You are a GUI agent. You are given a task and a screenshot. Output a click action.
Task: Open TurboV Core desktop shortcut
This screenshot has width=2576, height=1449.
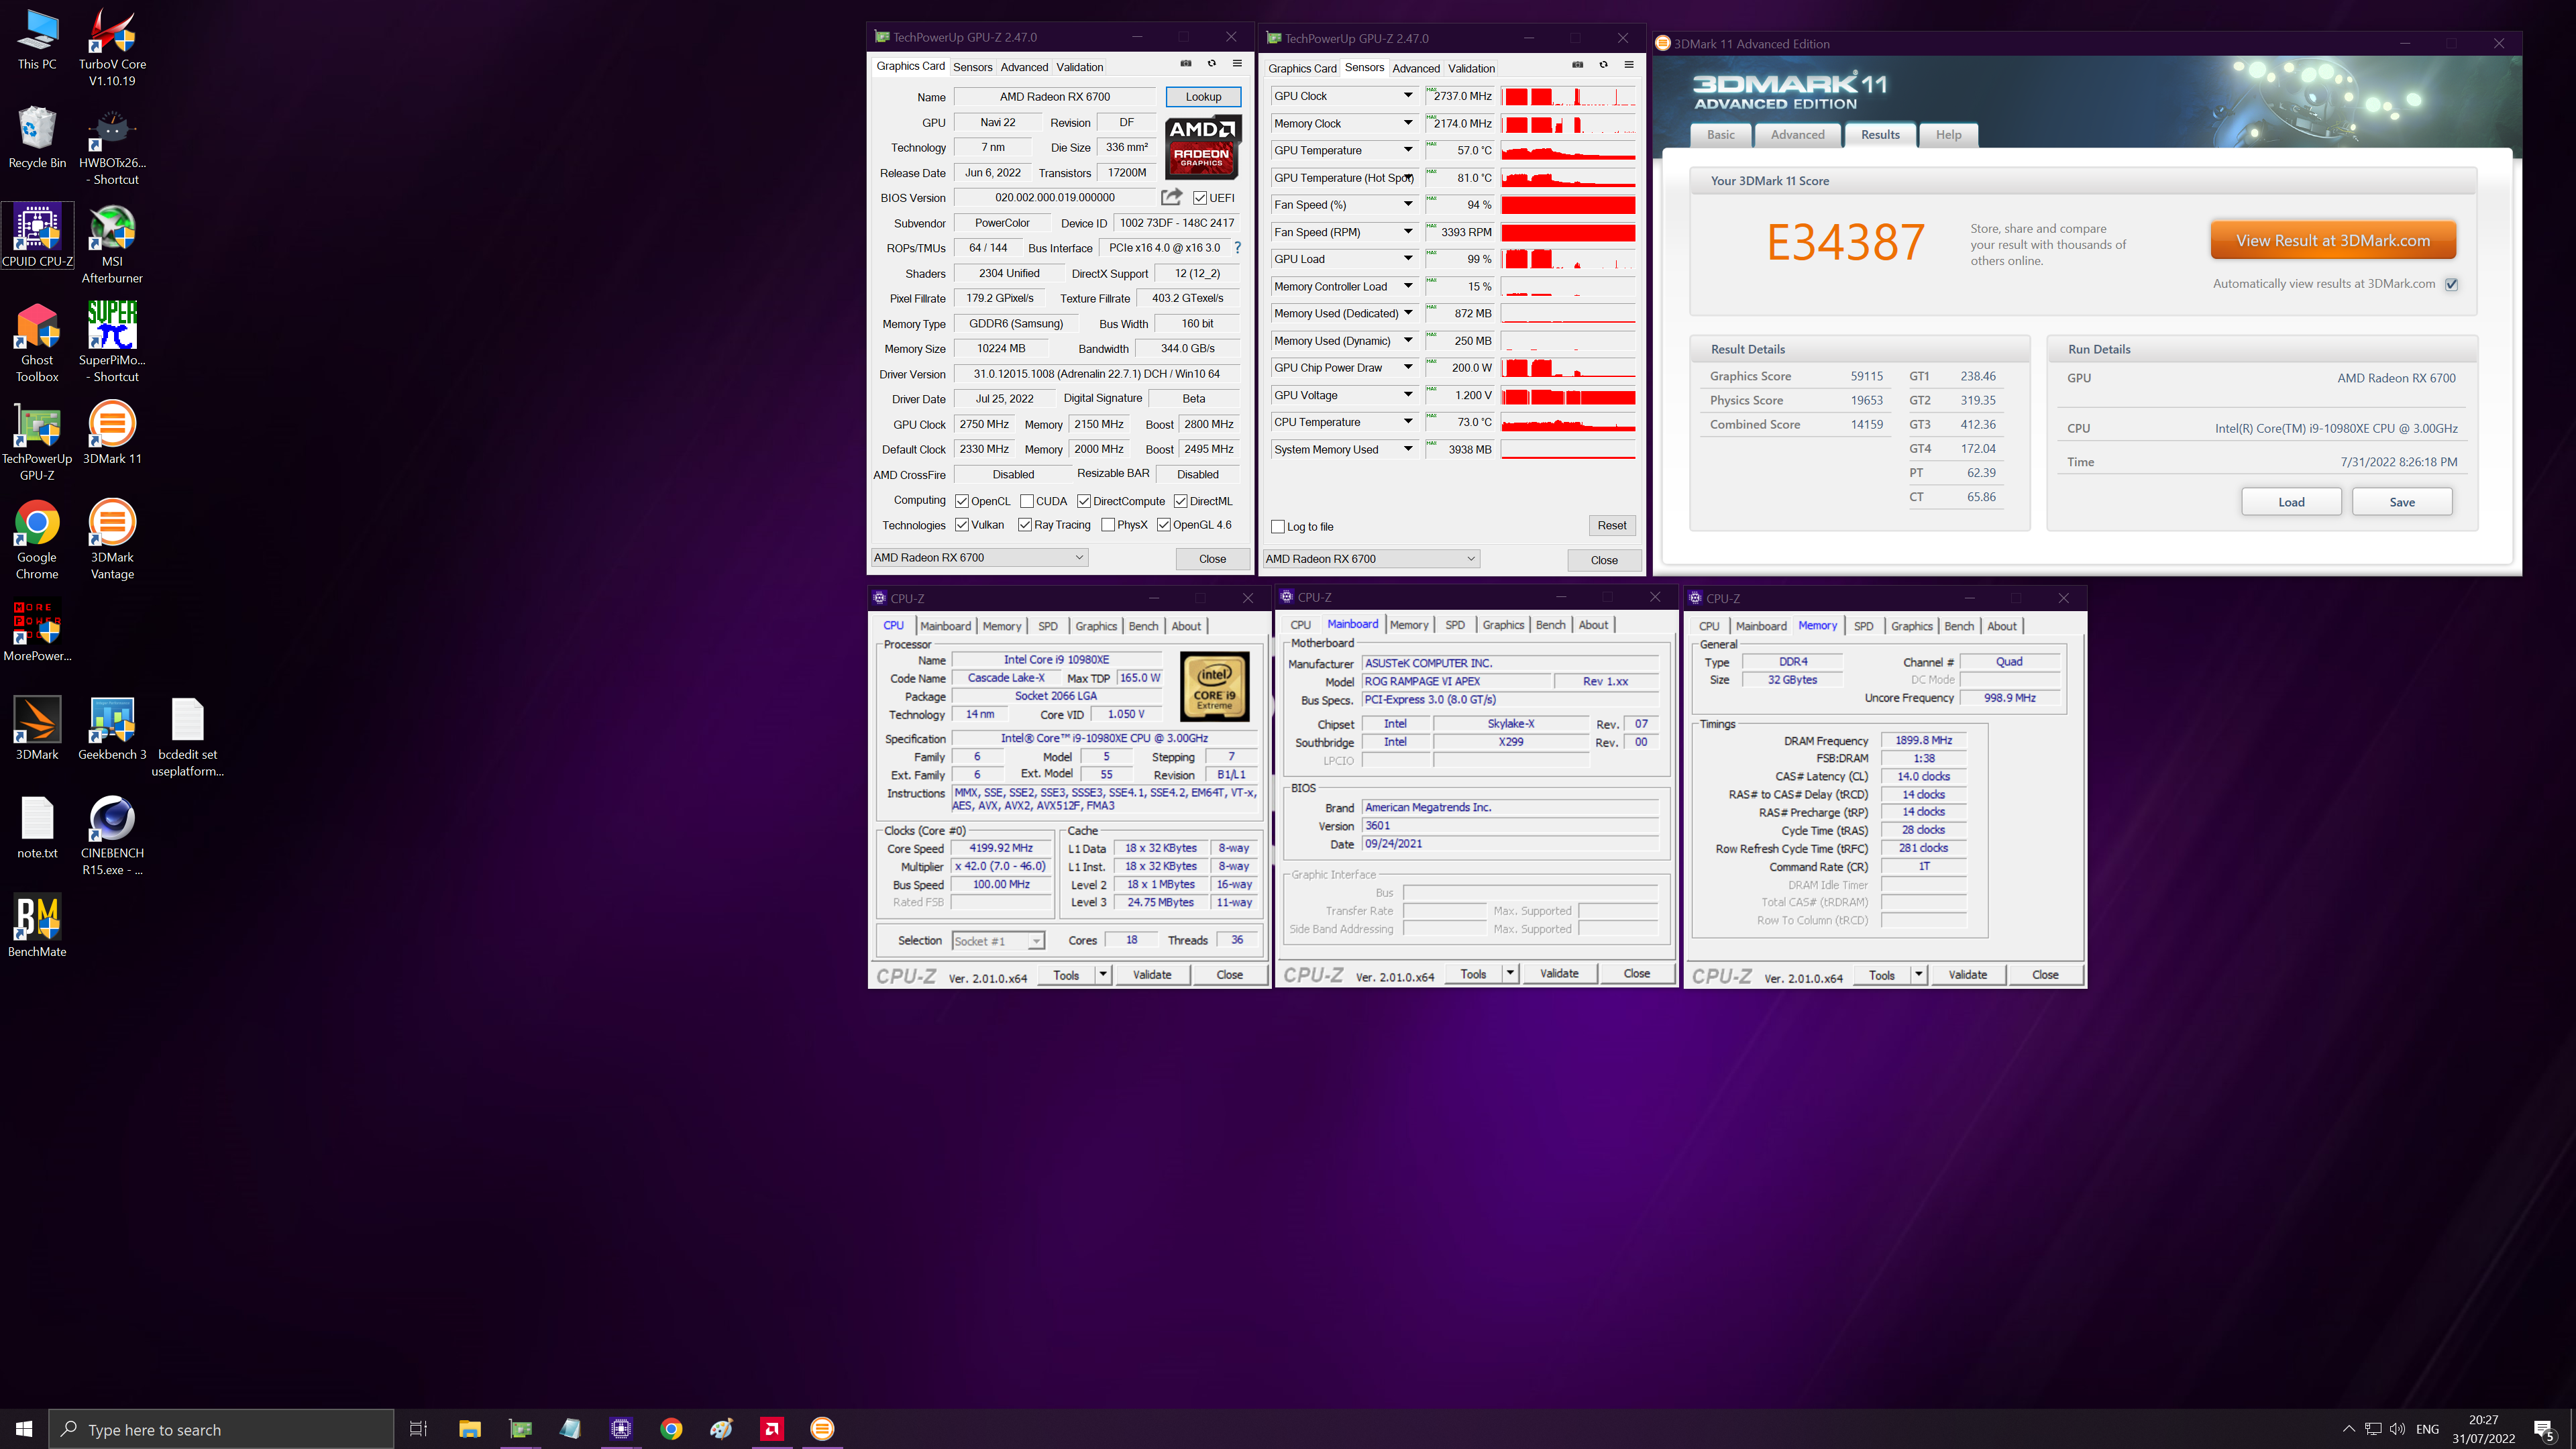[x=112, y=46]
